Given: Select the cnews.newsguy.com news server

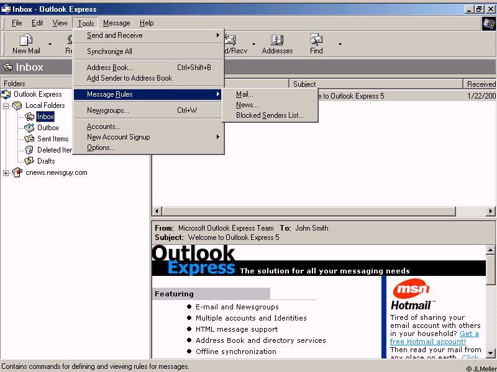Looking at the screenshot, I should [x=56, y=172].
